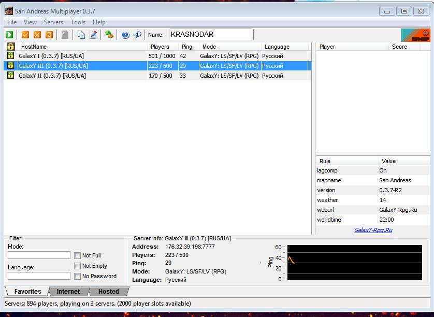
Task: Click the green Connect play icon
Action: tap(9, 35)
